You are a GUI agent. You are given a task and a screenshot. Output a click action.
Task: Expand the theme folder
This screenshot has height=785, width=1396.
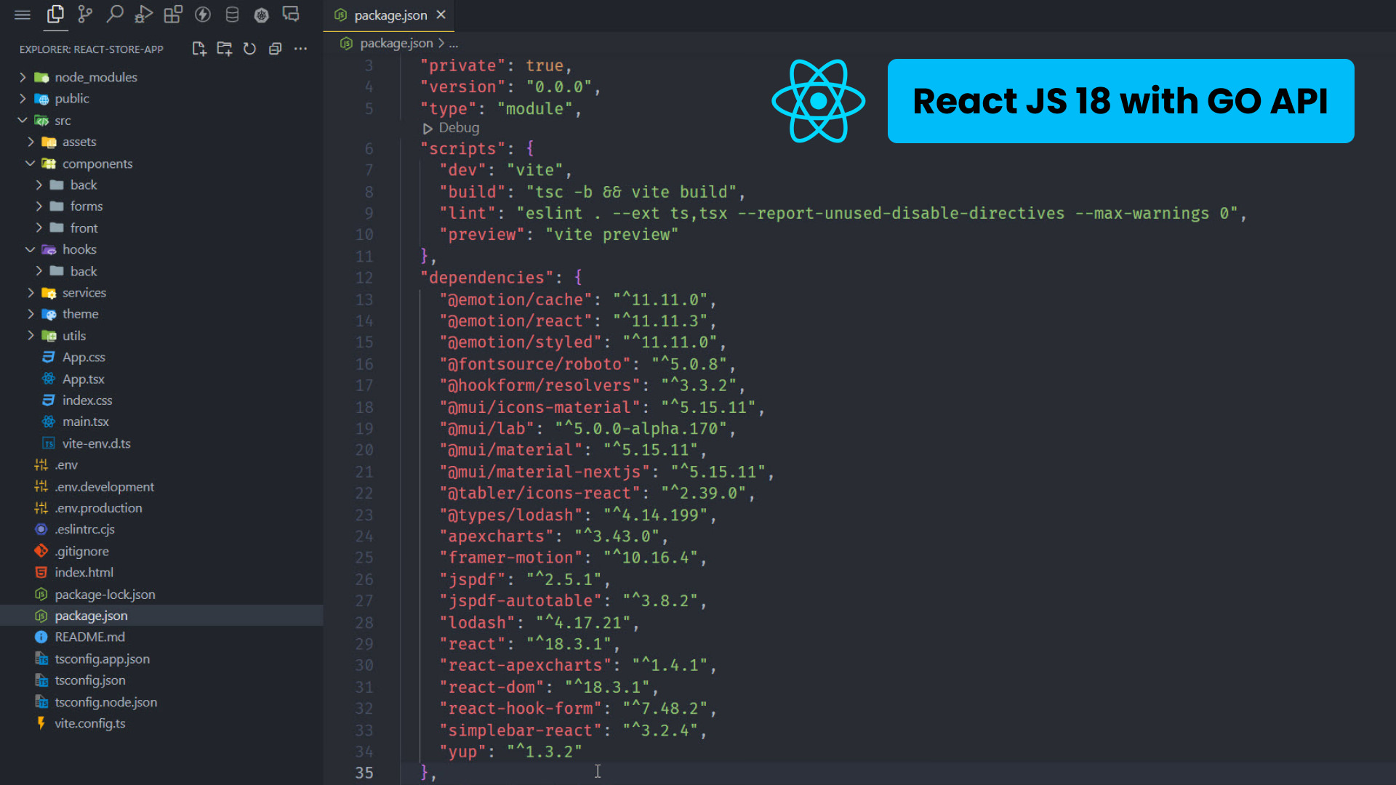coord(80,314)
